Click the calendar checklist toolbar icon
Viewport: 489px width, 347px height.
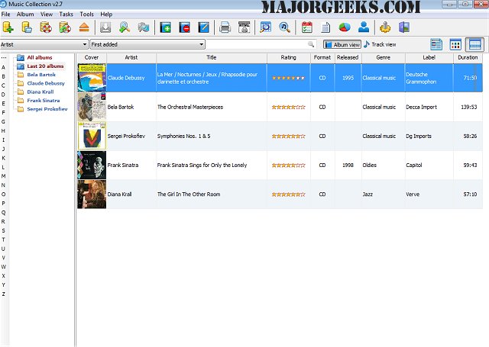[307, 28]
